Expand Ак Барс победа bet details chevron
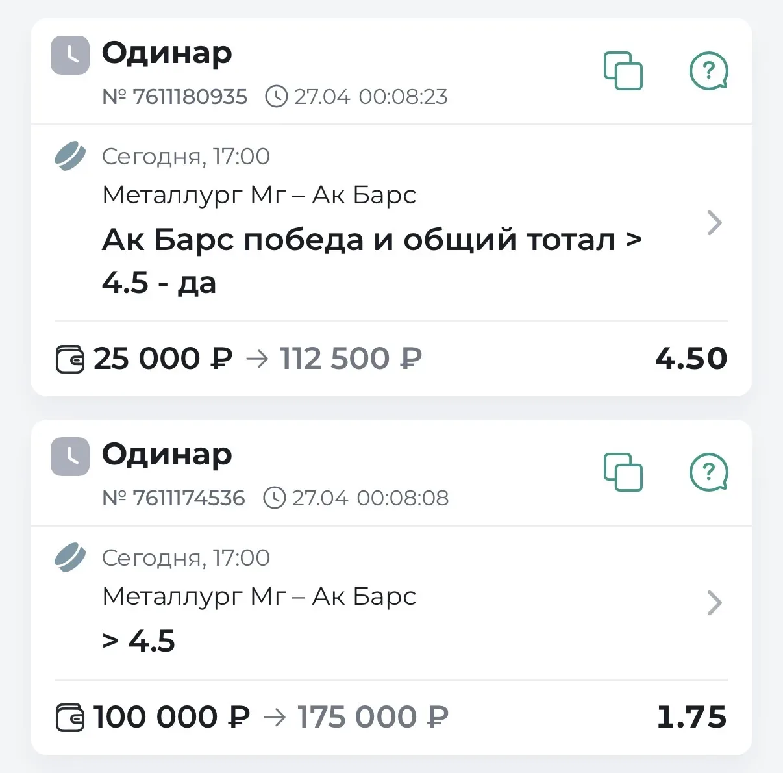 pos(714,223)
